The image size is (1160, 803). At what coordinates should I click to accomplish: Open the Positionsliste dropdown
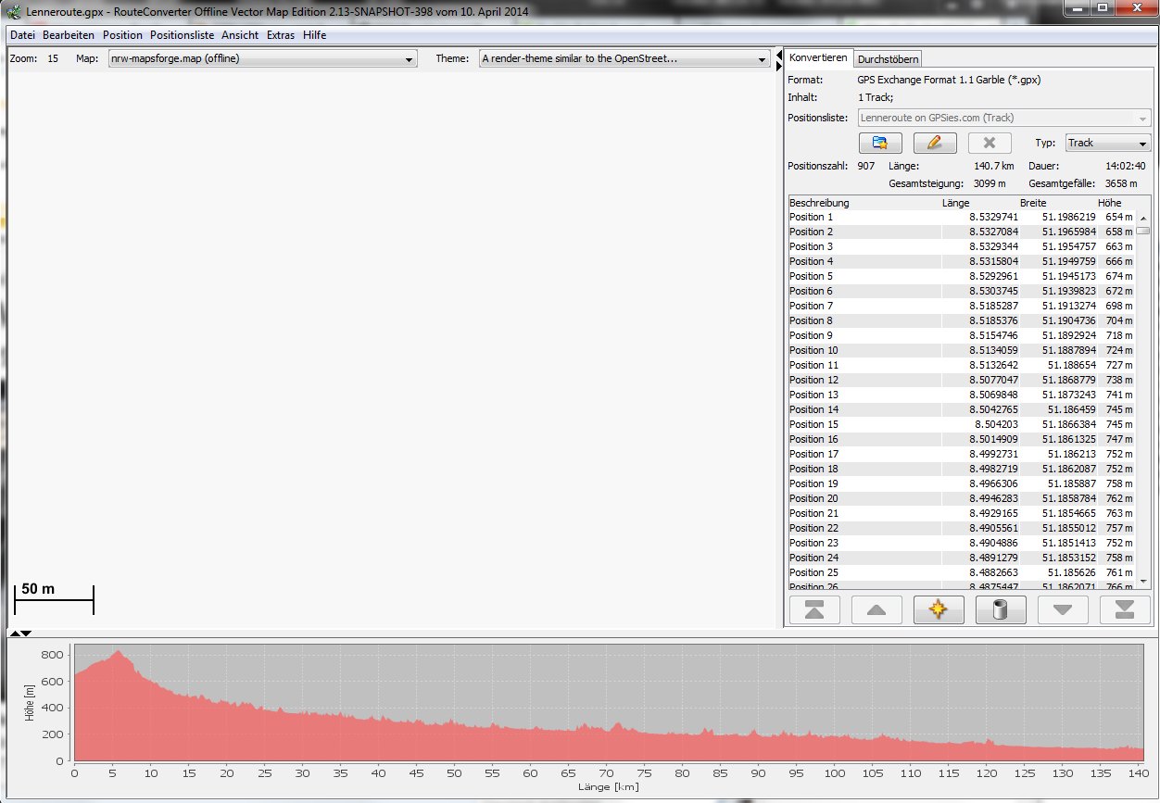1004,118
